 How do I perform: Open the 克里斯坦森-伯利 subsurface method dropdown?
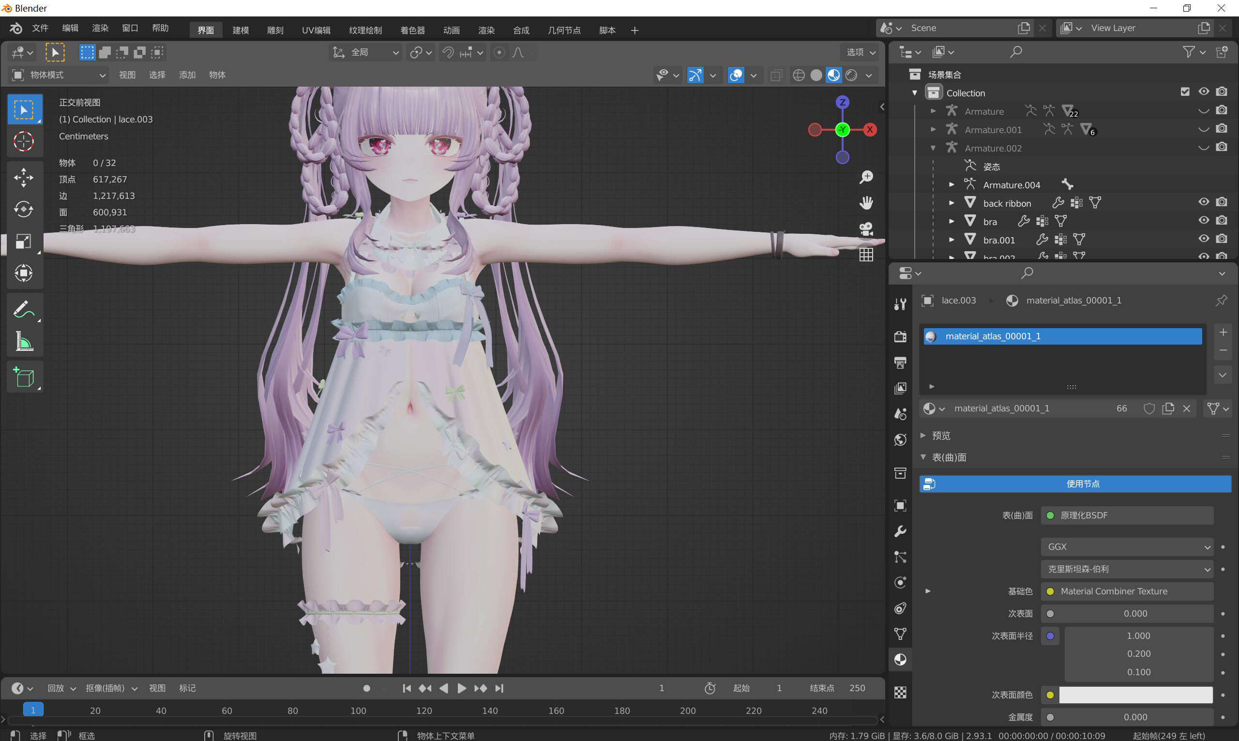coord(1127,569)
